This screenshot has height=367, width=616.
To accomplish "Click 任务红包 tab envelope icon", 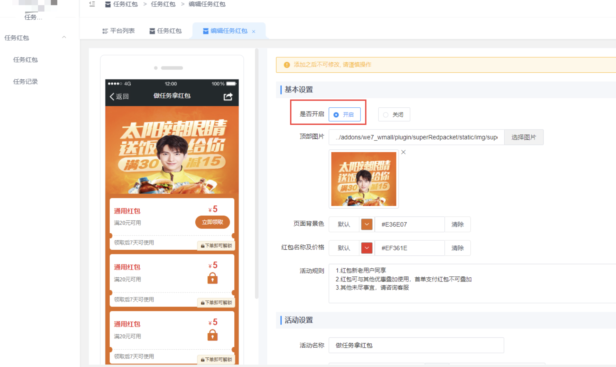I will click(152, 31).
